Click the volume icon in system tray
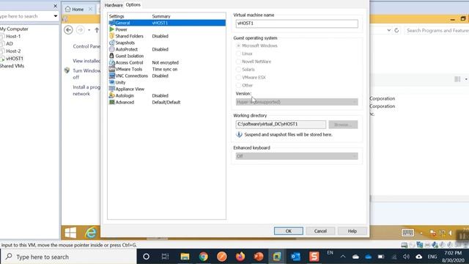 coord(406,257)
